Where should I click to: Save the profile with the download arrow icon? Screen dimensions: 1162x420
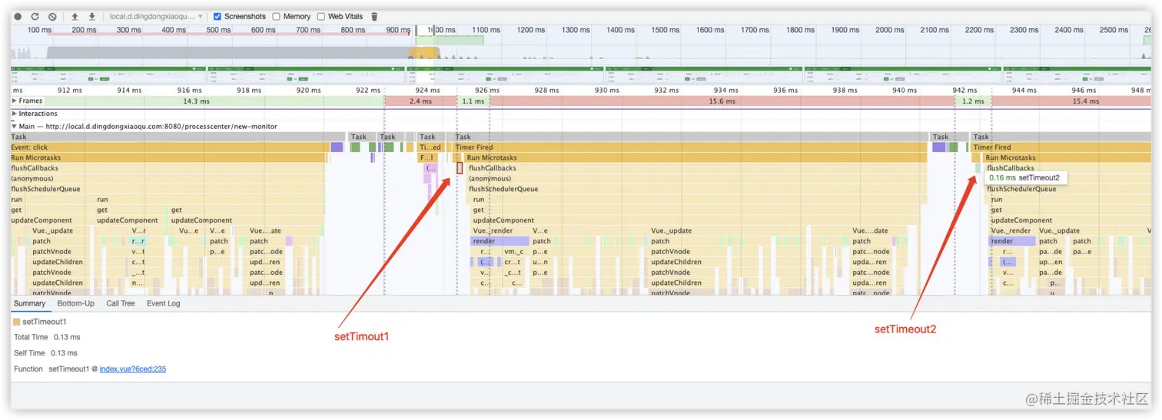pos(92,16)
